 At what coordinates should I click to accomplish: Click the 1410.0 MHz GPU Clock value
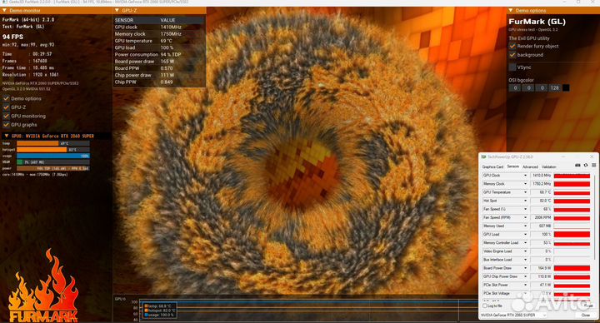tap(542, 176)
